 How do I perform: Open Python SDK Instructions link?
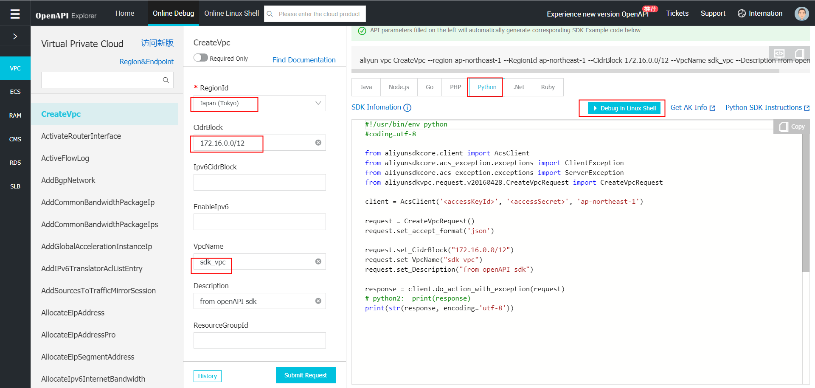pos(767,108)
